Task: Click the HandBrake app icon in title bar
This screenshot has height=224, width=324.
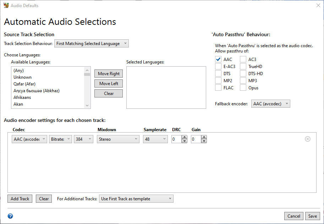Action: 6,5
